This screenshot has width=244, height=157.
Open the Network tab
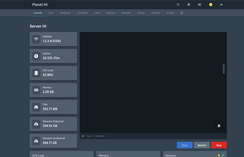coord(126,13)
